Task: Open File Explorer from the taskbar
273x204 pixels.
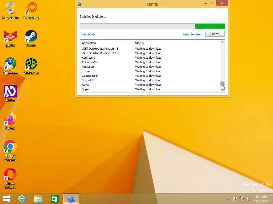Action: pos(38,199)
